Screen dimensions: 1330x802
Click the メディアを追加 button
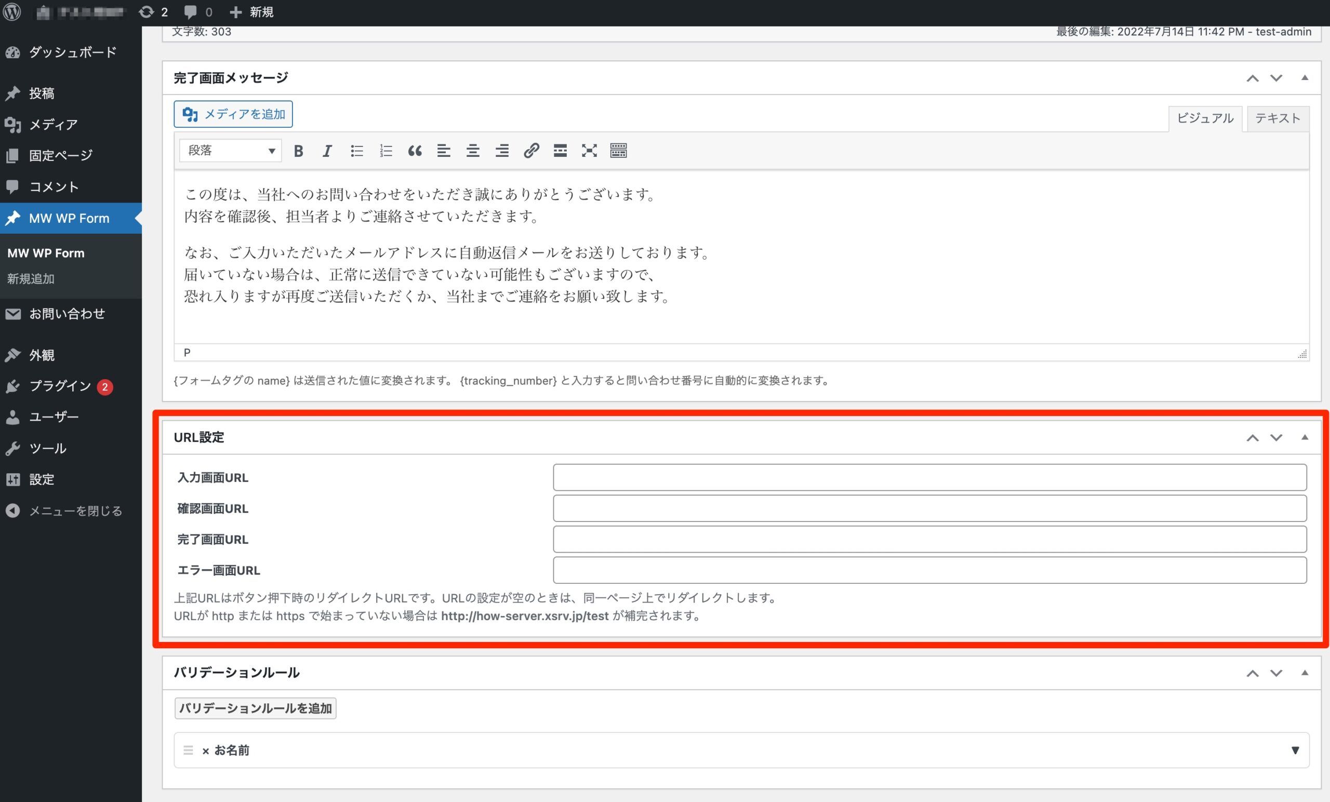233,114
